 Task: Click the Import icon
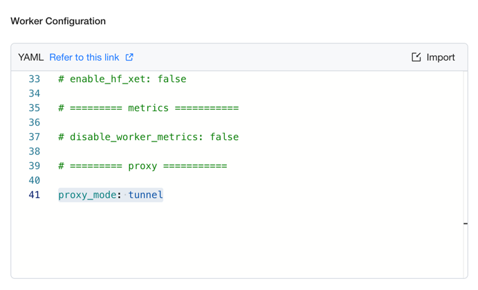click(x=416, y=57)
